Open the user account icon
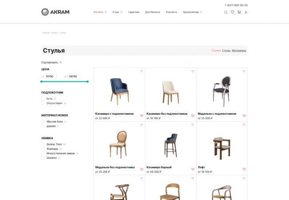289x200 pixels. point(246,12)
